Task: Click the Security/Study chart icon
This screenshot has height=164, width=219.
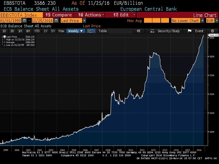Action: (152, 31)
